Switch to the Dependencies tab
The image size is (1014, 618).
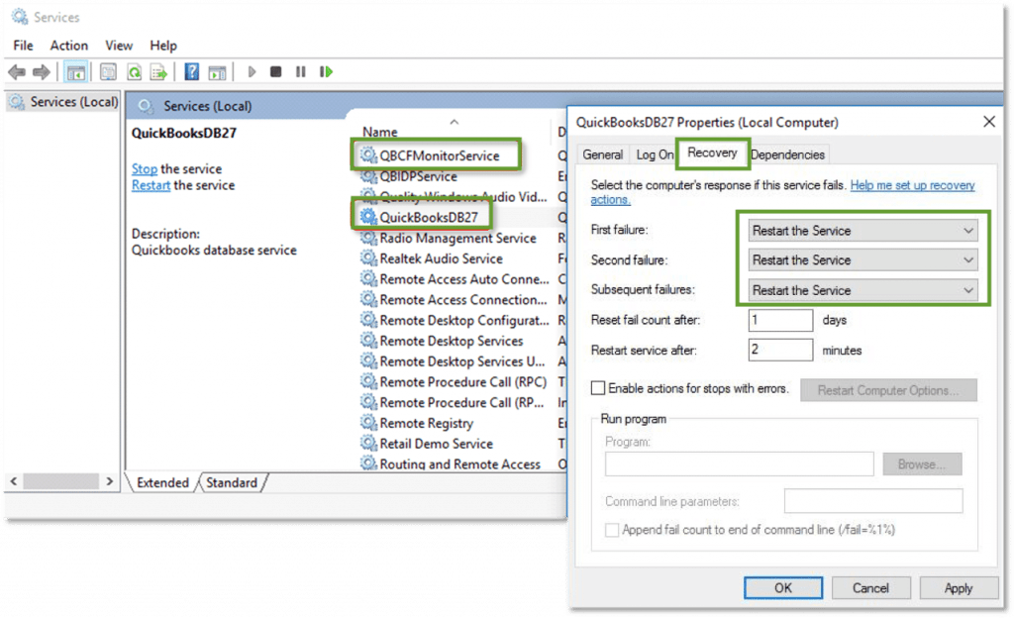[x=787, y=154]
